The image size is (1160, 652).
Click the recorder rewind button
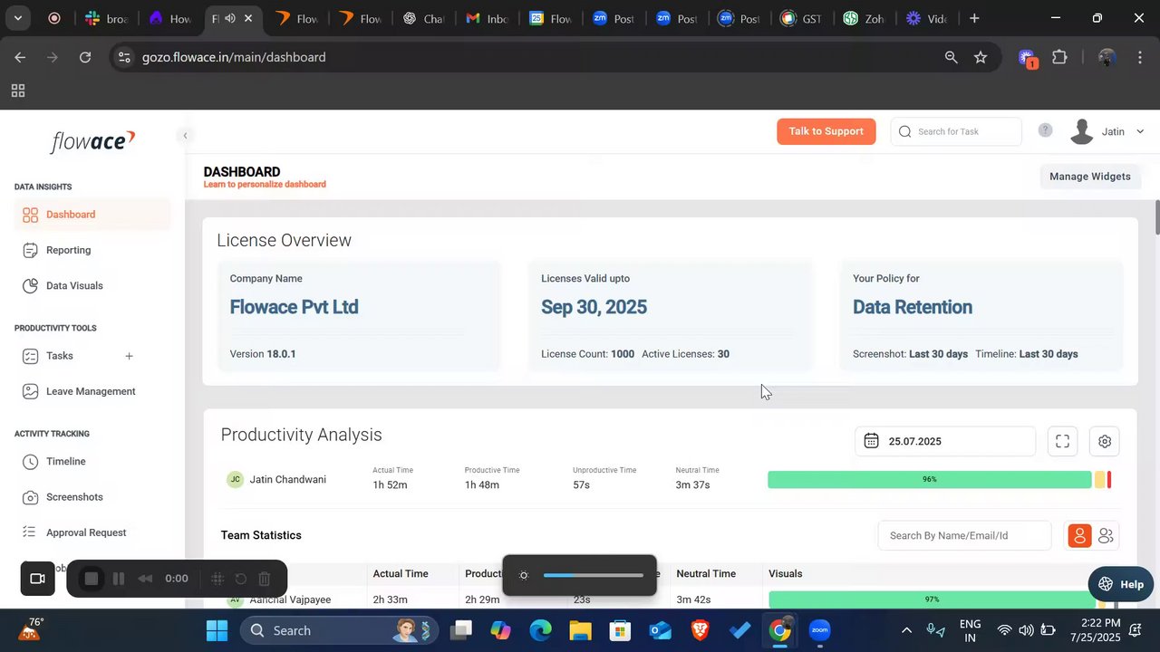pos(145,579)
